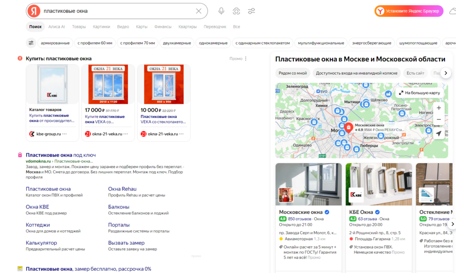456x273 pixels.
Task: Toggle the мультифункциональные filter chip
Action: (321, 43)
